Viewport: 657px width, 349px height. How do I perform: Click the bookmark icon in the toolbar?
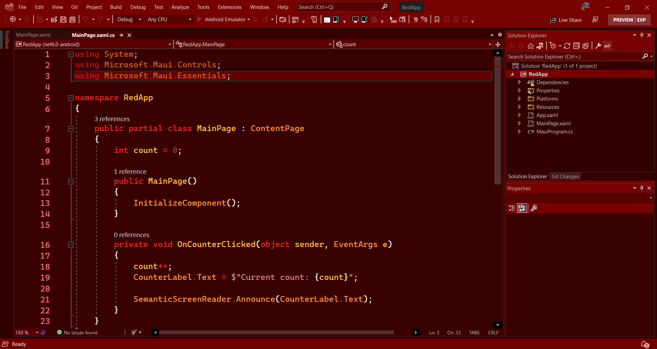[x=437, y=20]
